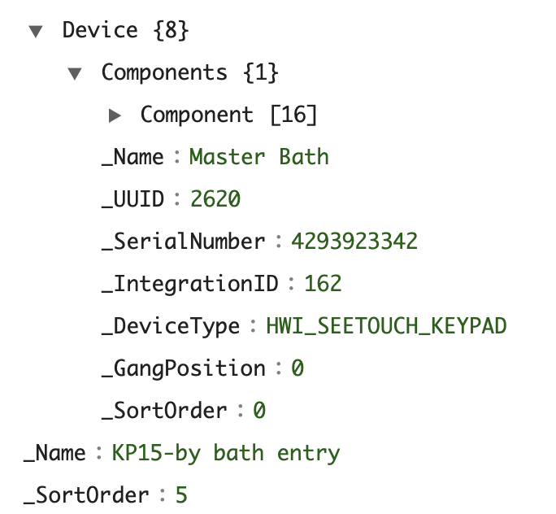Select the _UUID key
The height and width of the screenshot is (514, 556).
(x=133, y=199)
